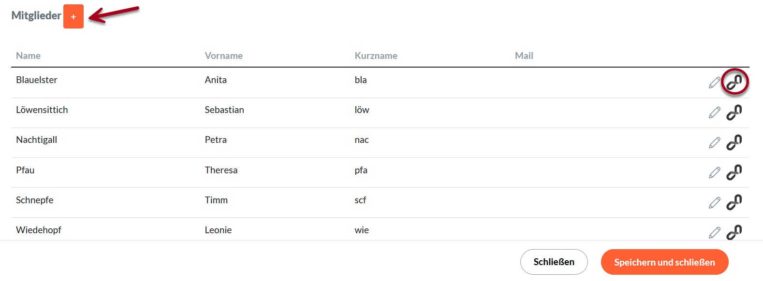Edit Leonie Wiedehopf's entry
763x281 pixels.
[x=715, y=232]
